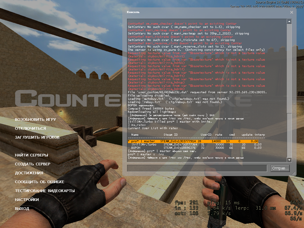The image size is (304, 228).
Task: Choose СООБЩИТЬ ОБ ОШИБКЕ menu entry
Action: click(x=39, y=182)
